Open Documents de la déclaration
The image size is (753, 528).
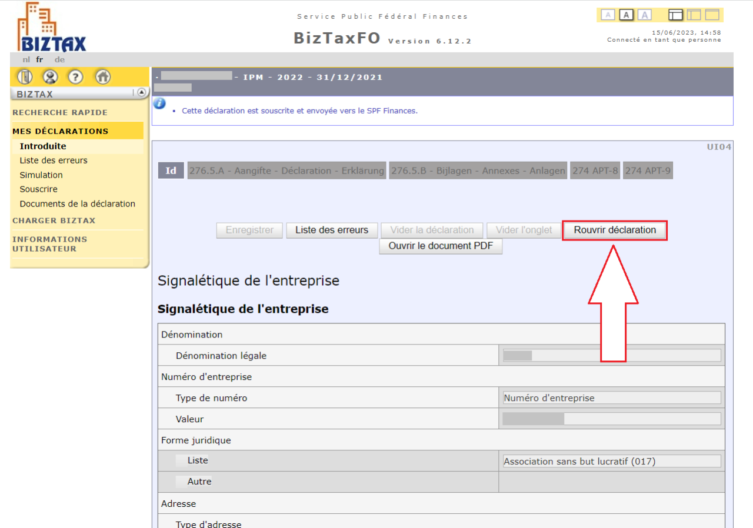(x=78, y=204)
